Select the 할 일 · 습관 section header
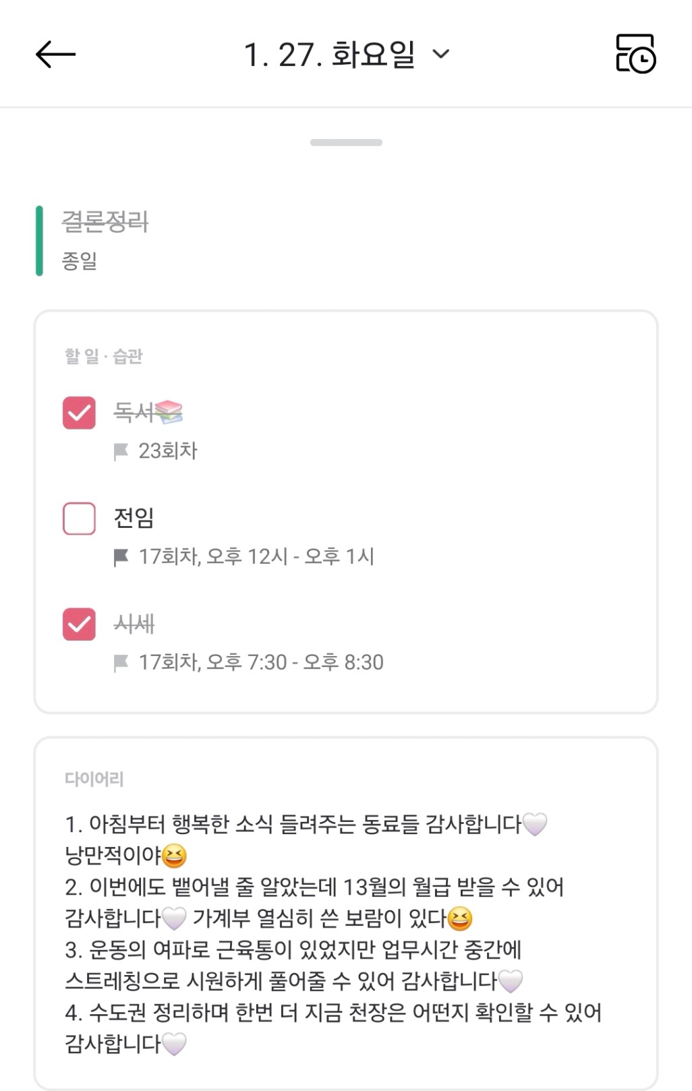Screen dimensions: 692x1091 [104, 356]
